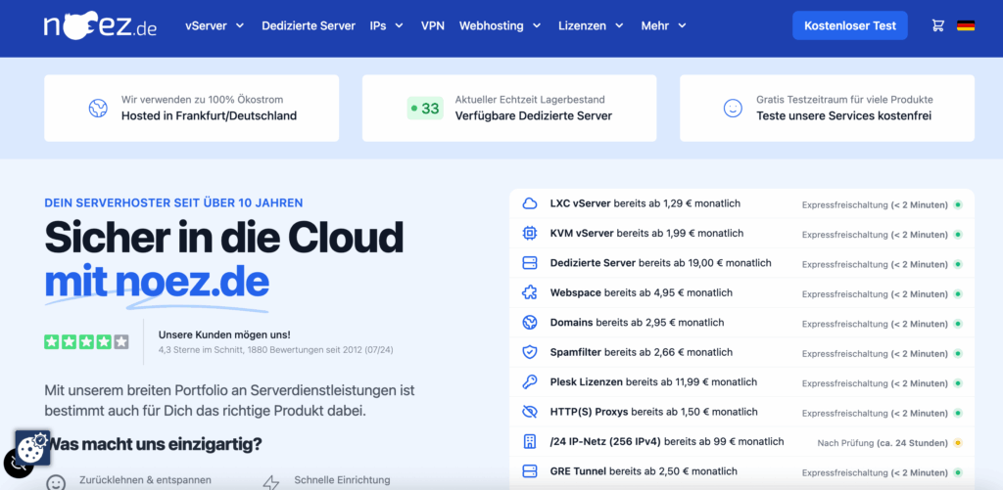1003x490 pixels.
Task: Expand the Webhosting dropdown menu
Action: [501, 26]
